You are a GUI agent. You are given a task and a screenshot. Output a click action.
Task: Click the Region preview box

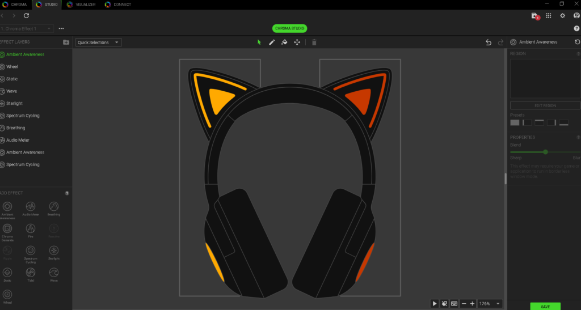(545, 78)
